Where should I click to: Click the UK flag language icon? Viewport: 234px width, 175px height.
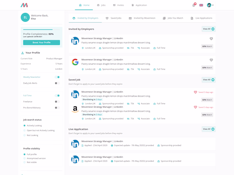tap(201, 5)
